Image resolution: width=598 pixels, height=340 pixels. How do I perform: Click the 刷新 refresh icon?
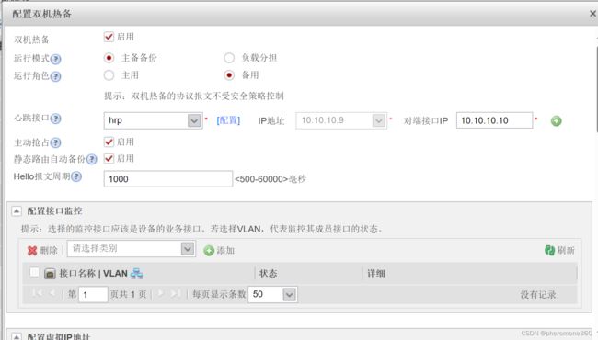click(549, 250)
